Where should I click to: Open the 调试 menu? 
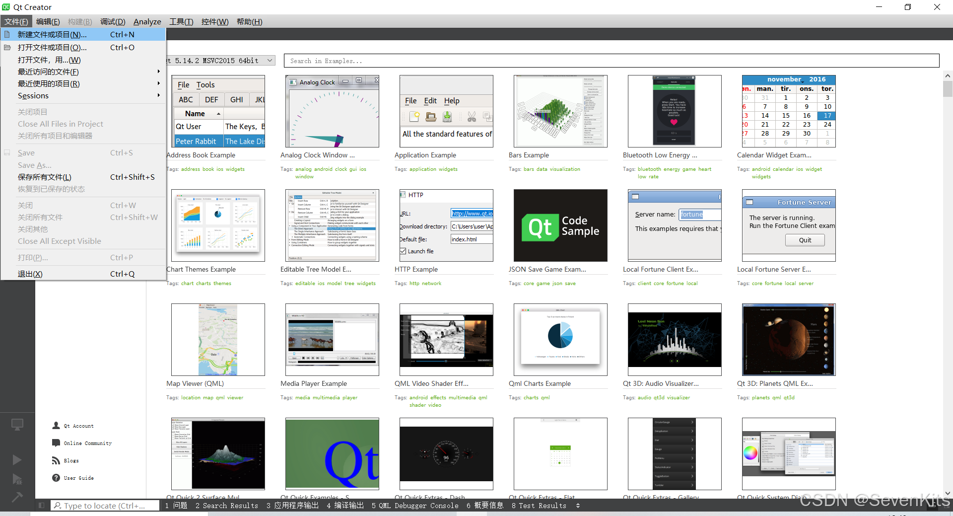[113, 21]
